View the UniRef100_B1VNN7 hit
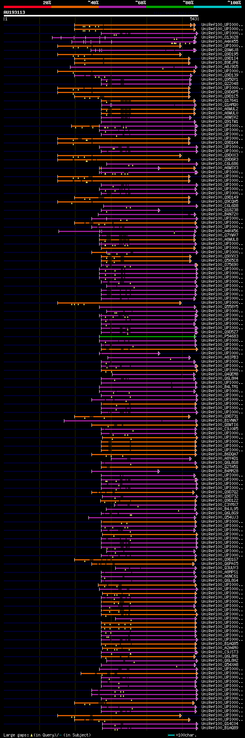The height and width of the screenshot is (738, 245). 220,420
